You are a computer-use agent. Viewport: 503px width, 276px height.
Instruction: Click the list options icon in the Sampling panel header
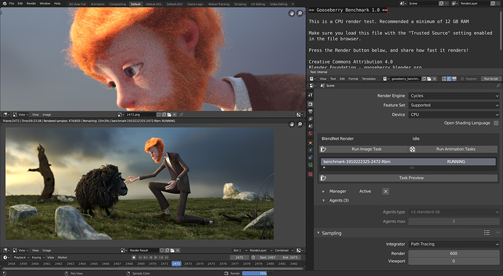pyautogui.click(x=487, y=233)
